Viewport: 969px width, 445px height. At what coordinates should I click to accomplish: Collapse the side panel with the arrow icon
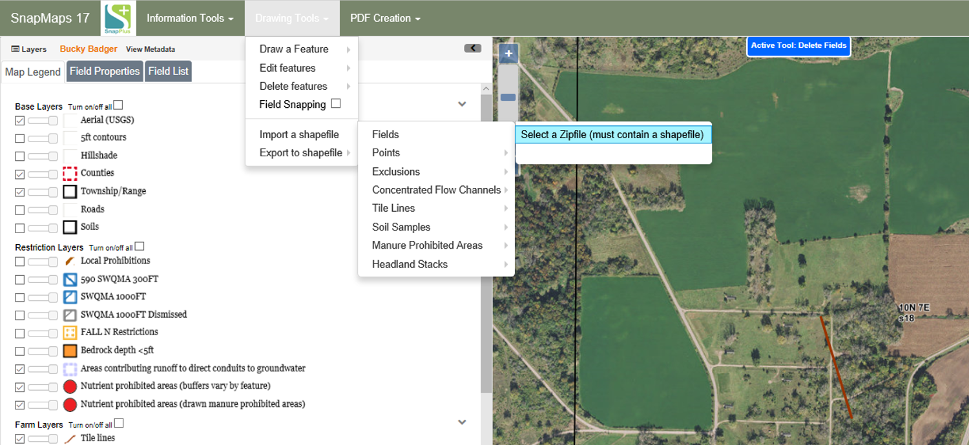(472, 48)
